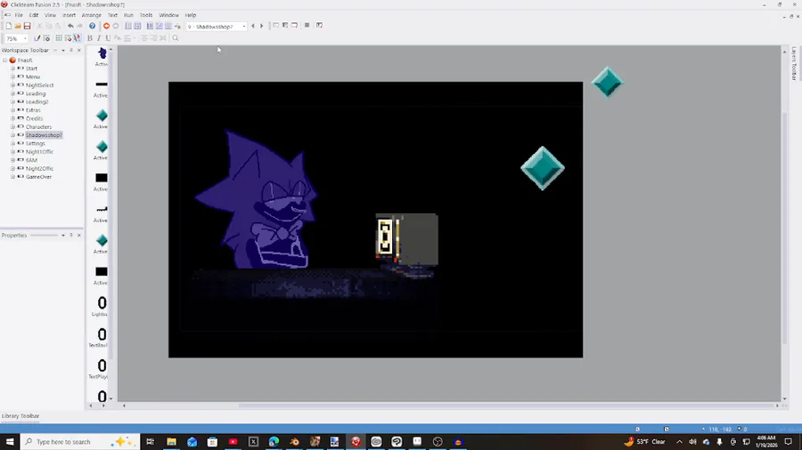Select the 6AM frame in workspace
The image size is (802, 450).
coord(31,160)
